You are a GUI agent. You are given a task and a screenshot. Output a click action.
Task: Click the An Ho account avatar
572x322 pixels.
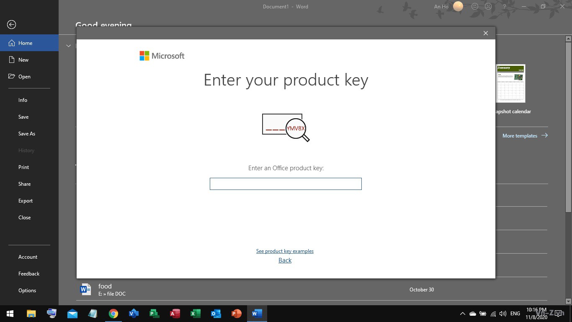coord(458,6)
